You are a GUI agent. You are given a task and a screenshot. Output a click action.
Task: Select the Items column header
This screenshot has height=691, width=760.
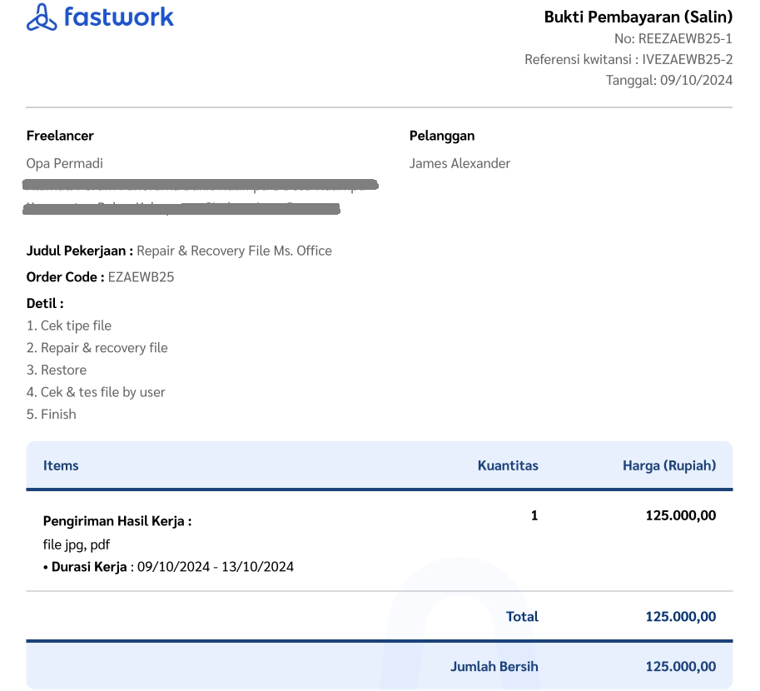point(61,465)
